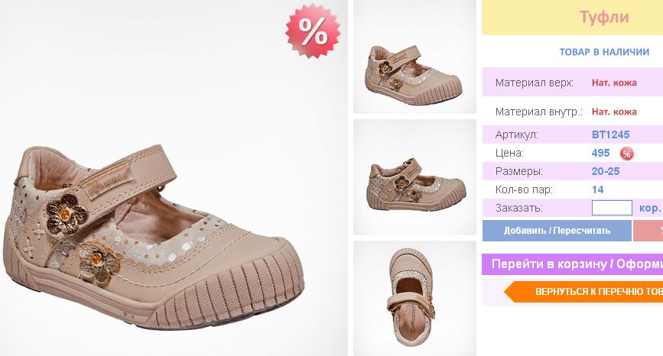Click the кор. unit label by input

650,209
